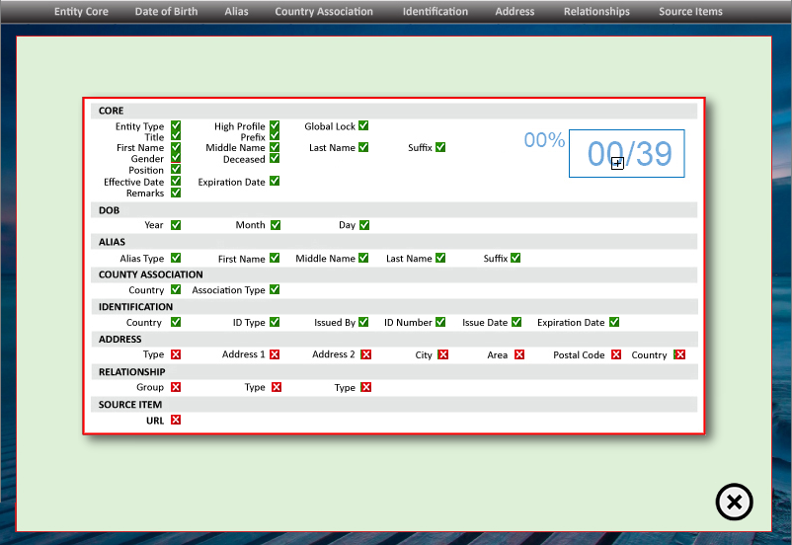Toggle Entity Type green checkmark
The width and height of the screenshot is (792, 545).
coord(175,125)
